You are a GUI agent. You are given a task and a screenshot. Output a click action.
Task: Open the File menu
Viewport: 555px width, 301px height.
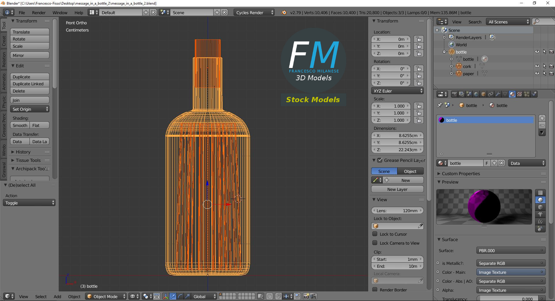pos(22,12)
